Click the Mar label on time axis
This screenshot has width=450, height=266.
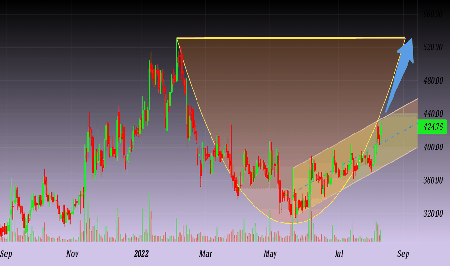click(206, 253)
